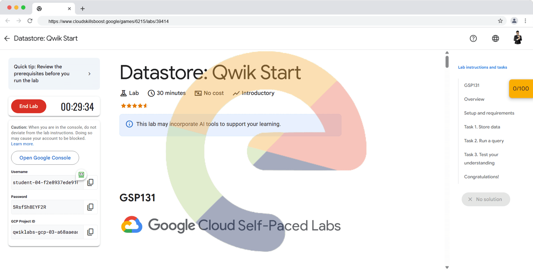Screen dimensions: 533x270
Task: Copy the GCP Project ID
Action: click(x=90, y=232)
